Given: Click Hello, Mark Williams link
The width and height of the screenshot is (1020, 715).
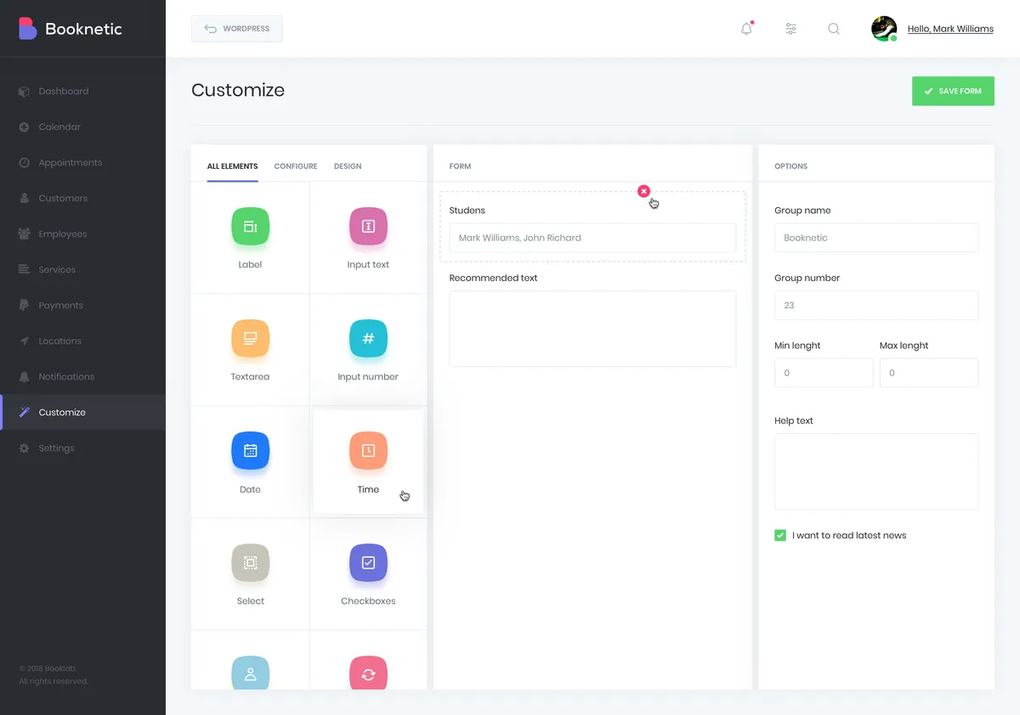Looking at the screenshot, I should (950, 29).
